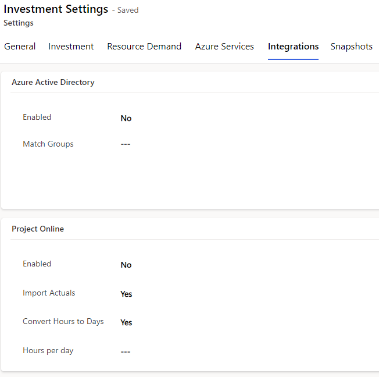Switch to the Investment tab

pyautogui.click(x=71, y=46)
